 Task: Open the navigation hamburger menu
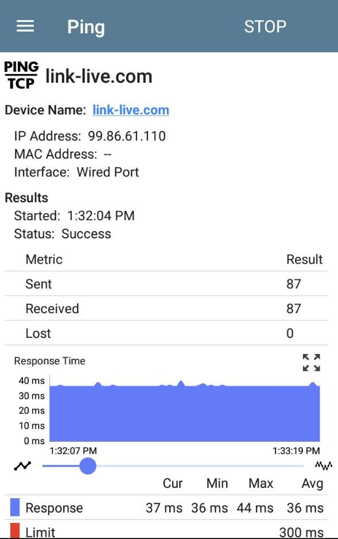coord(24,26)
